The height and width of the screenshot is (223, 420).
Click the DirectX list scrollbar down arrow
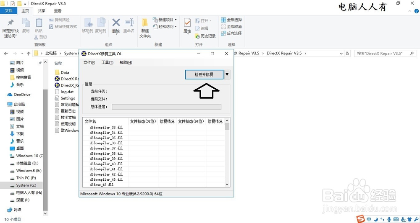227,184
